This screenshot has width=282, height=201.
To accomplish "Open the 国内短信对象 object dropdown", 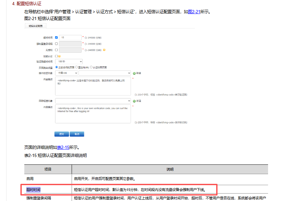I will click(x=104, y=73).
